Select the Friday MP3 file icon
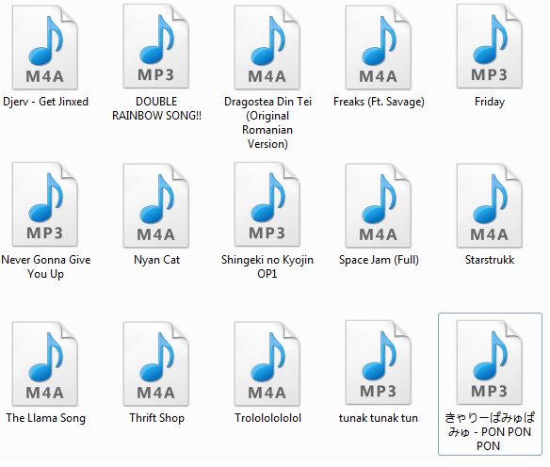The image size is (550, 467). (x=490, y=46)
